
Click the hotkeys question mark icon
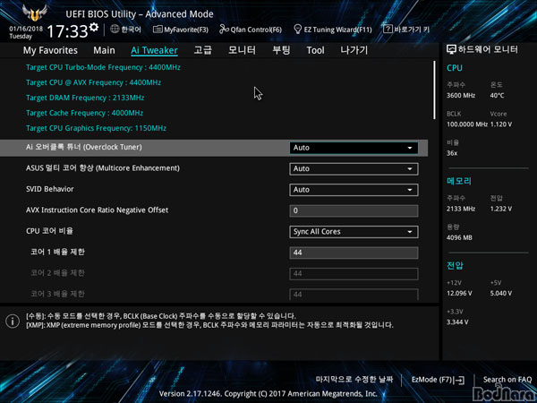pos(387,30)
